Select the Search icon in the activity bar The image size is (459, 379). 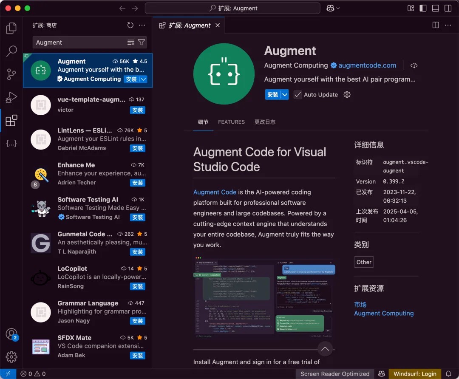[11, 51]
